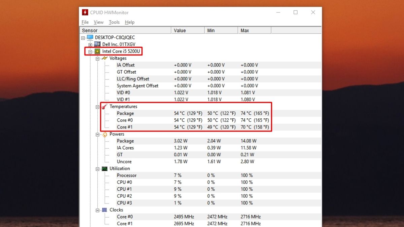Viewport: 404px width, 227px height.
Task: Click the Dell Inc. 01TXGV motherboard icon
Action: coord(97,44)
